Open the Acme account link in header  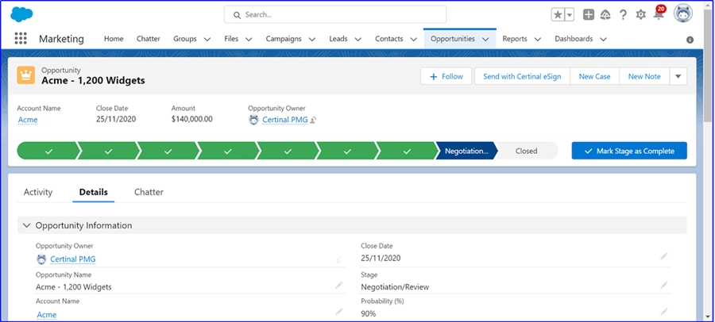click(28, 120)
